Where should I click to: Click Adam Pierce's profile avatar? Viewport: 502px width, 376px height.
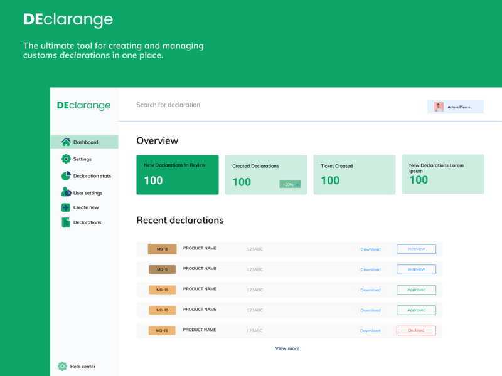tap(439, 107)
